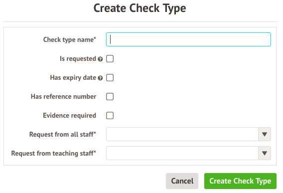Click the Is requested label

pos(78,58)
